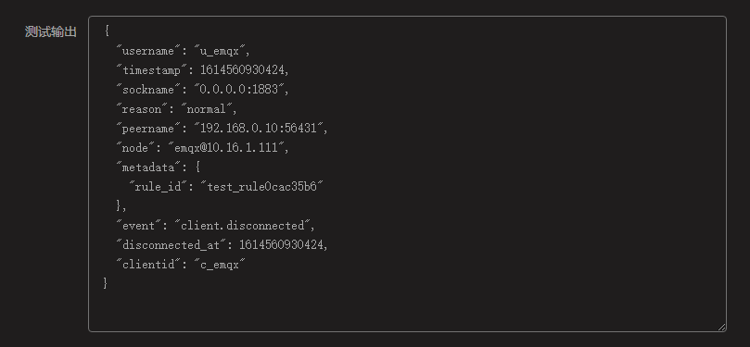The height and width of the screenshot is (347, 750).
Task: Click the final closing curly brace
Action: tap(106, 283)
